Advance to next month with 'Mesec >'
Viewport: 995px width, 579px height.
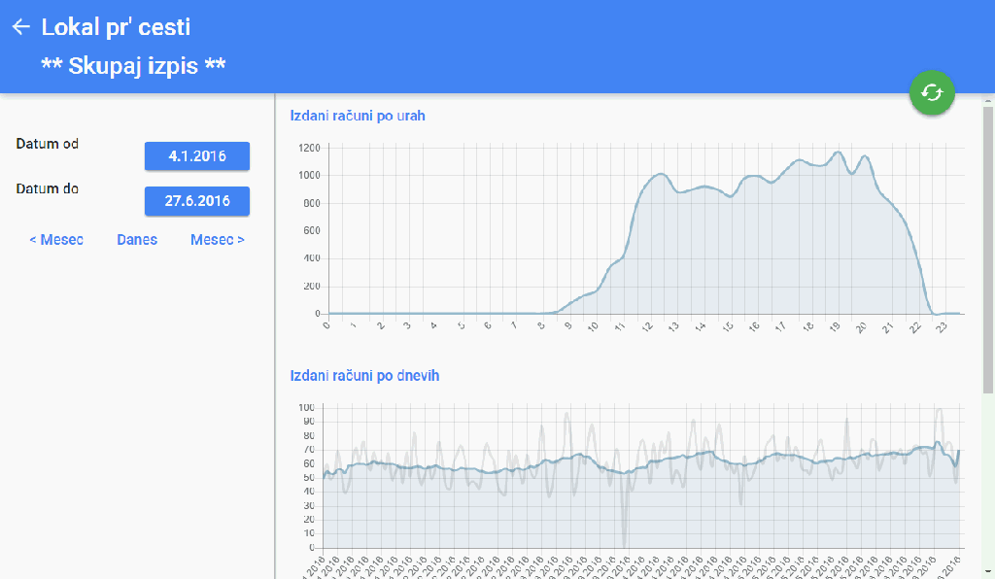click(x=218, y=240)
